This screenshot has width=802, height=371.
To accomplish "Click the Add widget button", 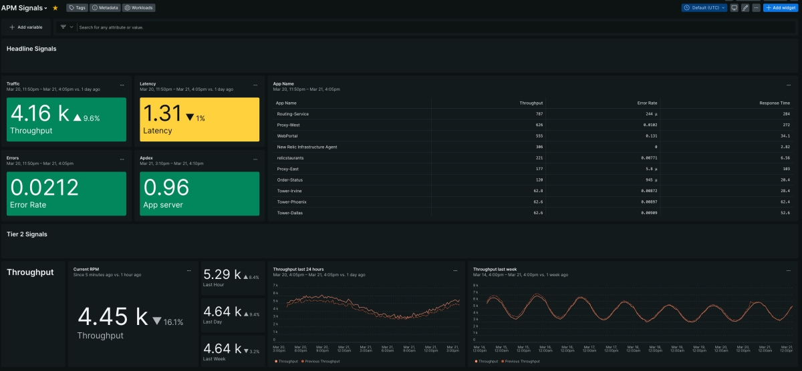I will (x=781, y=8).
